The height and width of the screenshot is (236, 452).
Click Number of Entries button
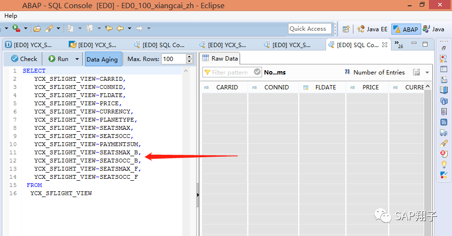(375, 72)
